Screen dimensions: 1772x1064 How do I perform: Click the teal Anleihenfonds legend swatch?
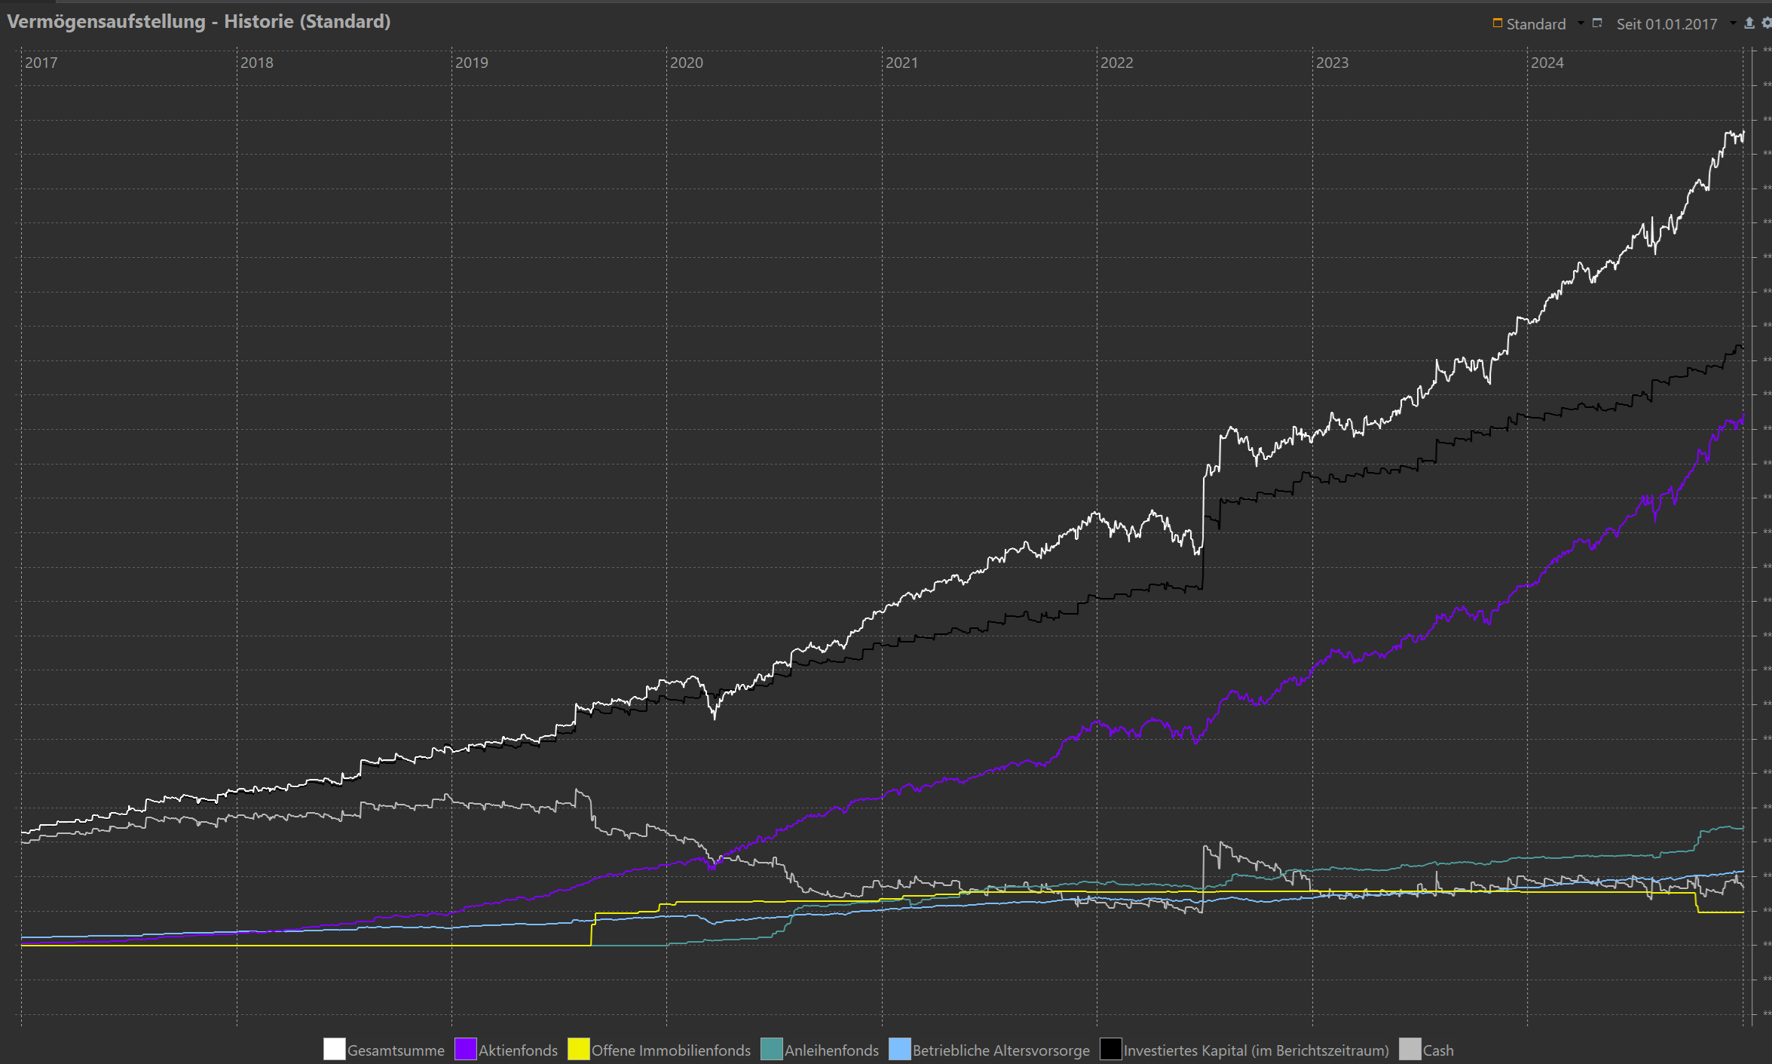coord(772,1049)
